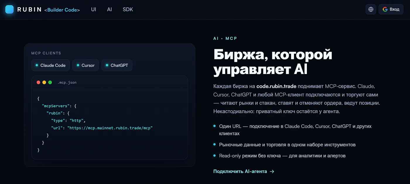Select the ChatGPT client chip
Viewport: 410px width, 184px height.
pyautogui.click(x=117, y=65)
